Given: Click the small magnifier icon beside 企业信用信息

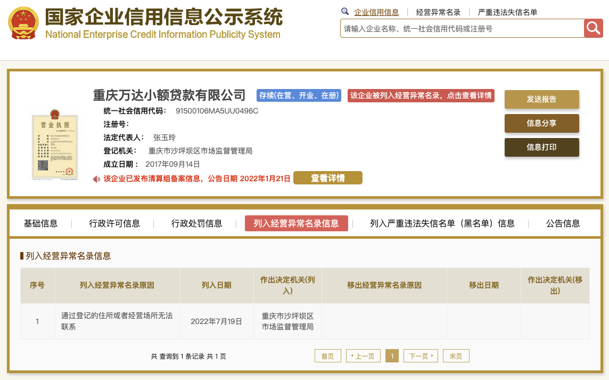Looking at the screenshot, I should coord(345,11).
